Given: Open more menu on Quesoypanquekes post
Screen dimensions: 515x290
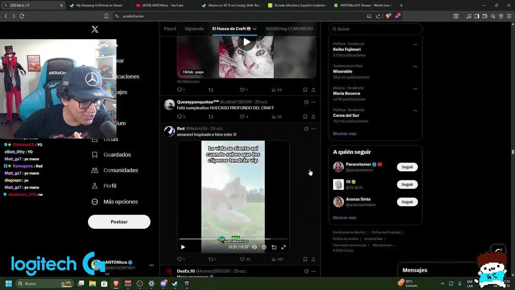Looking at the screenshot, I should (x=313, y=102).
